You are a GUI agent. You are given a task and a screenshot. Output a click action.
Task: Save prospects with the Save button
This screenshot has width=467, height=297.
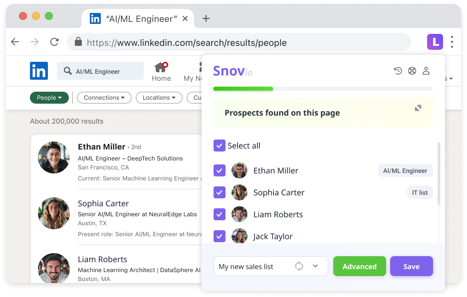pyautogui.click(x=411, y=266)
